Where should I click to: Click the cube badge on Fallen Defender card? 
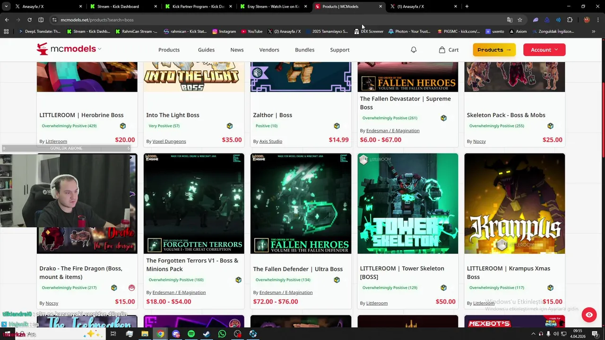337,280
